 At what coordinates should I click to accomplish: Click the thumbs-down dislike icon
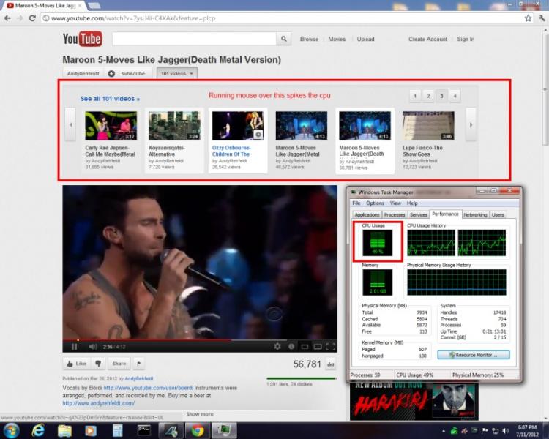[x=98, y=363]
